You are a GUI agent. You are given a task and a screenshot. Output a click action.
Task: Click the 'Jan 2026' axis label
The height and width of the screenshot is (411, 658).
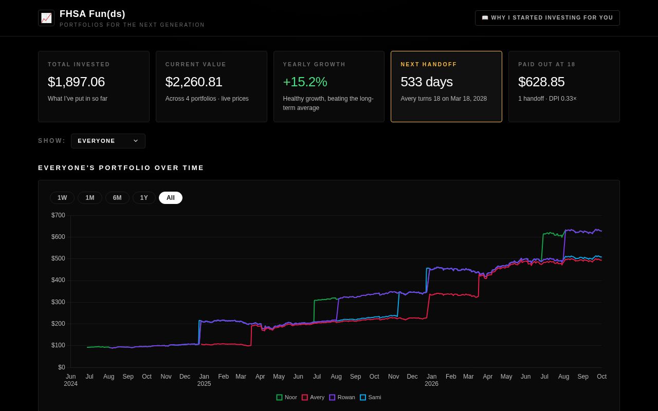coord(431,380)
